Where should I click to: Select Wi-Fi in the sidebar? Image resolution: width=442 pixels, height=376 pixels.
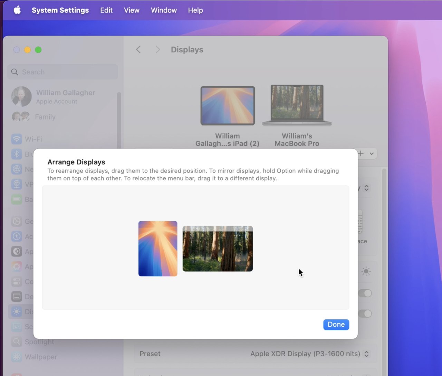click(27, 139)
